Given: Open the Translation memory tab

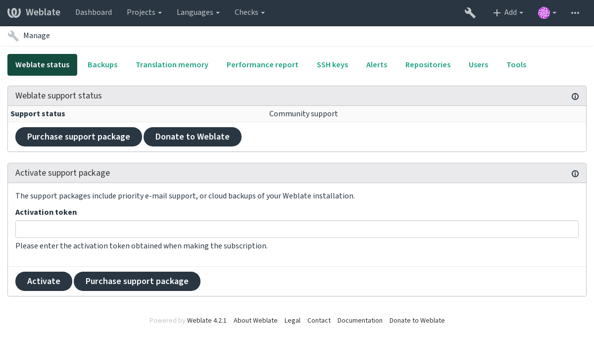Looking at the screenshot, I should [x=172, y=65].
